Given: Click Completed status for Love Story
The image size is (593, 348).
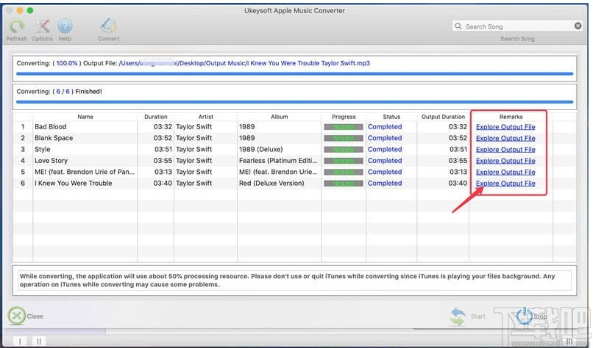Looking at the screenshot, I should click(385, 161).
